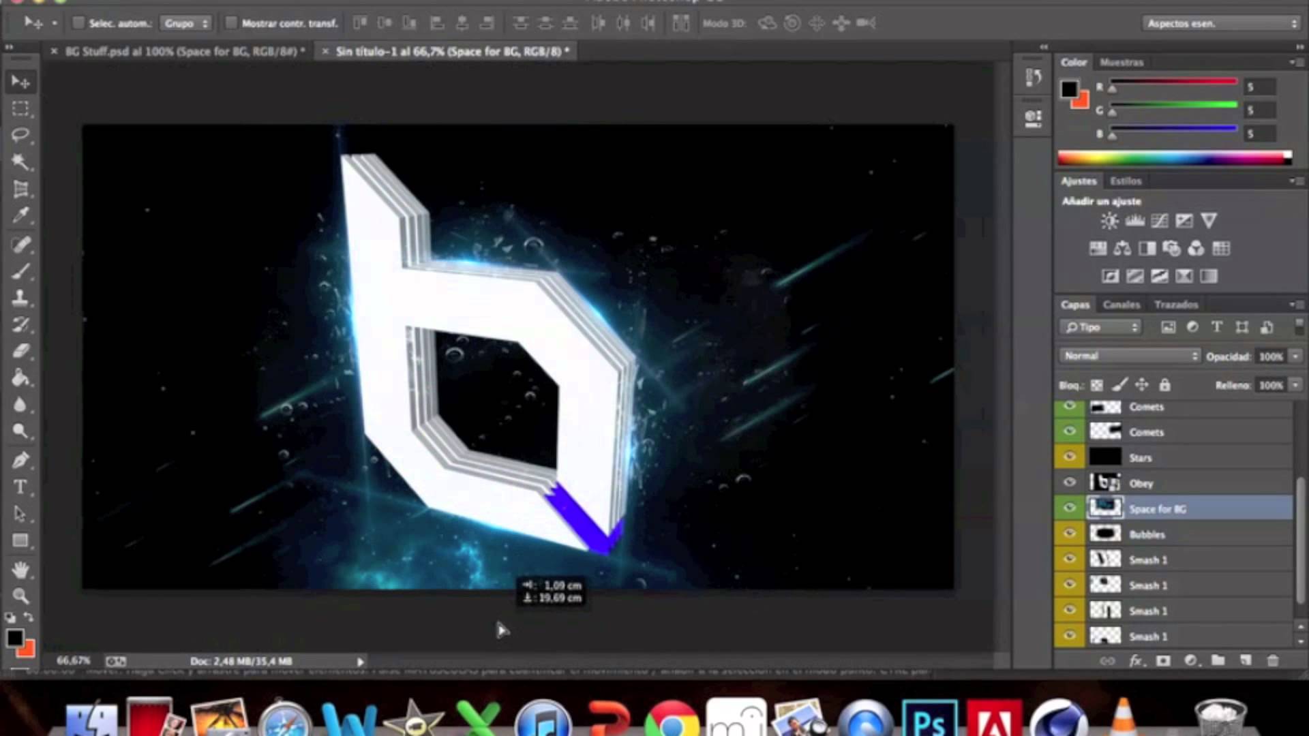Enable Selec. autom. checkbox
Screen dimensions: 1309x736
click(78, 23)
